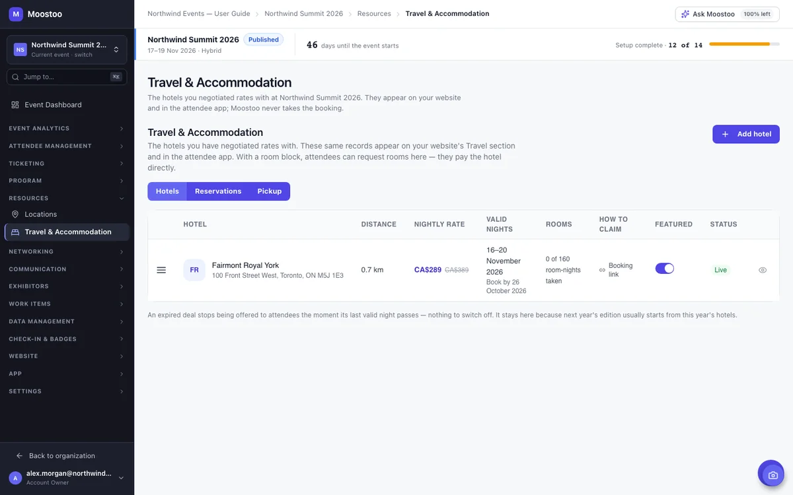Viewport: 793px width, 495px height.
Task: Expand the Work Items section
Action: (67, 304)
